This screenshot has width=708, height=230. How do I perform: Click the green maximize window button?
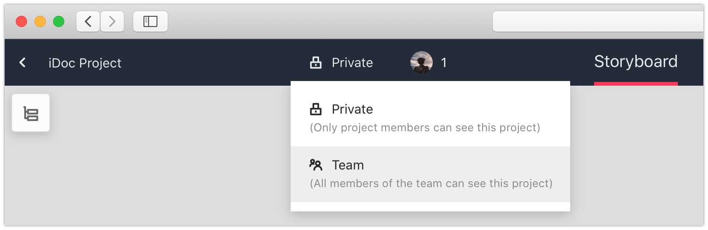click(59, 21)
